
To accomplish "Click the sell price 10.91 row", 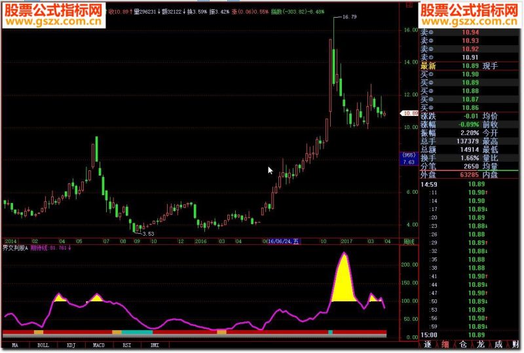I will (x=470, y=58).
